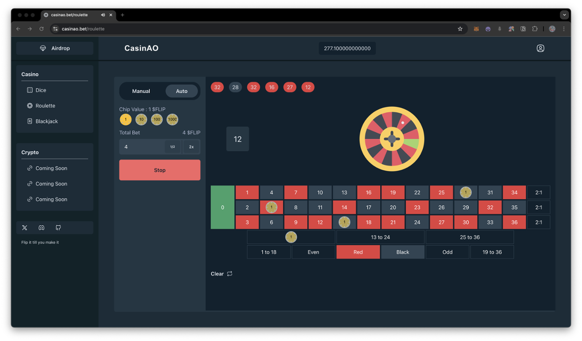Open the X (Twitter) social link
Image resolution: width=582 pixels, height=341 pixels.
(25, 228)
